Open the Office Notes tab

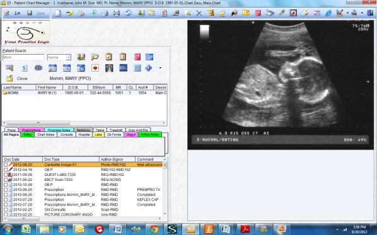click(150, 134)
